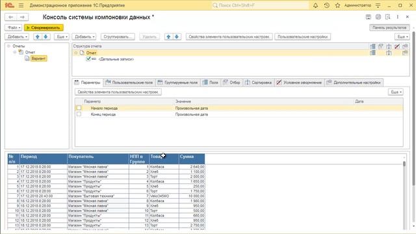Screen dimensions: 416x234
Task: Switch to Параметры tab
Action: [87, 83]
